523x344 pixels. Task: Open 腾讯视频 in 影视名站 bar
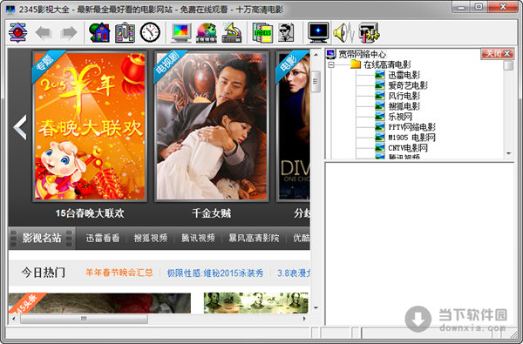point(198,238)
